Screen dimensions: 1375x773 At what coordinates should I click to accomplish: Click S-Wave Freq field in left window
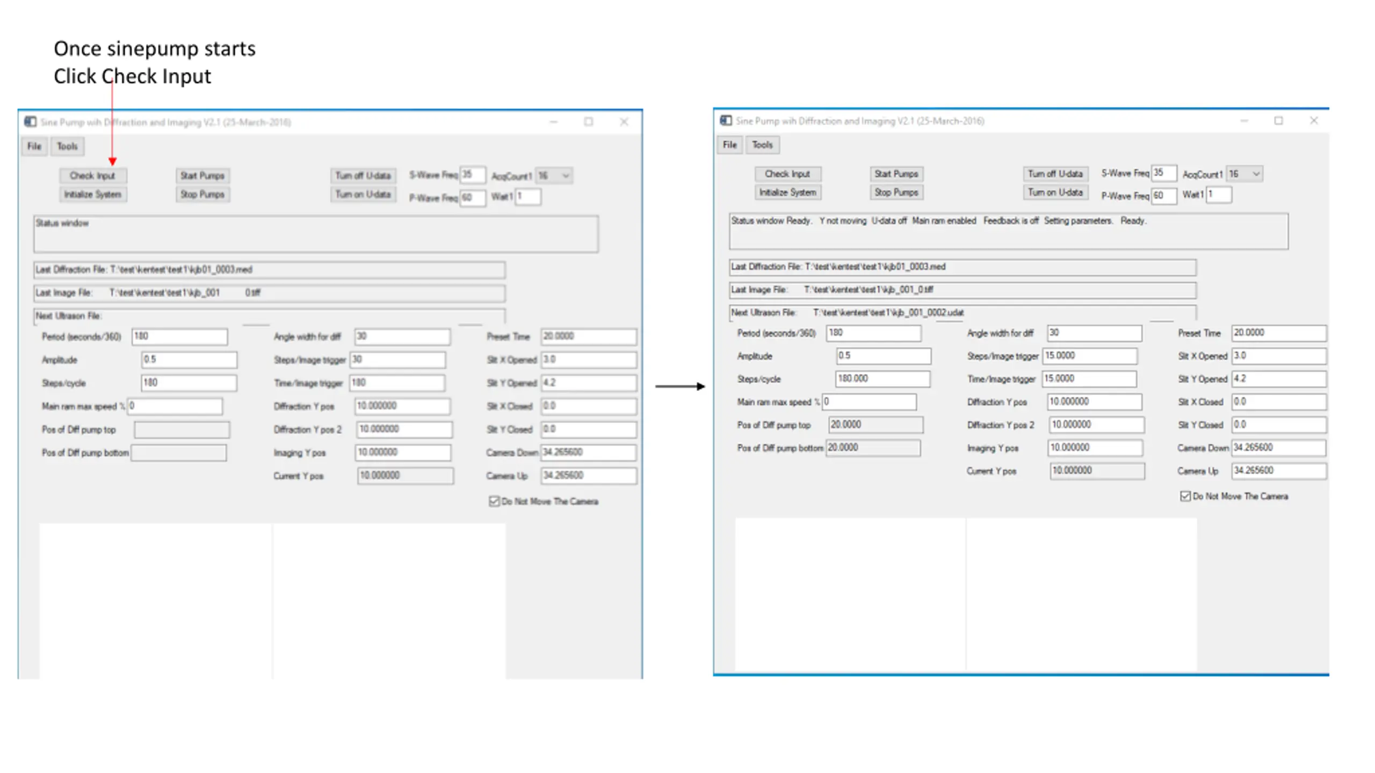pyautogui.click(x=473, y=175)
